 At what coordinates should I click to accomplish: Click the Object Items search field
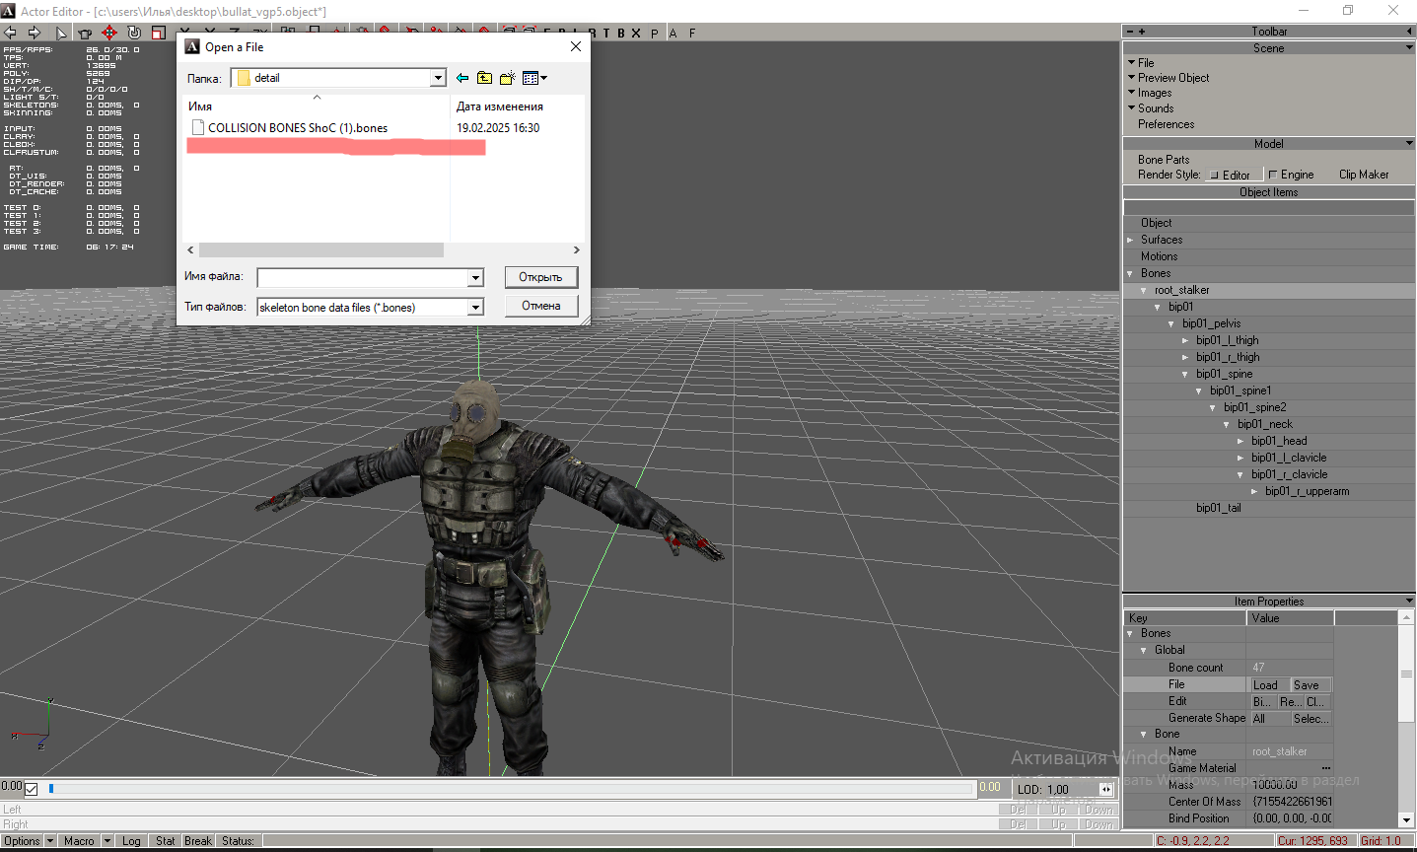pyautogui.click(x=1269, y=208)
